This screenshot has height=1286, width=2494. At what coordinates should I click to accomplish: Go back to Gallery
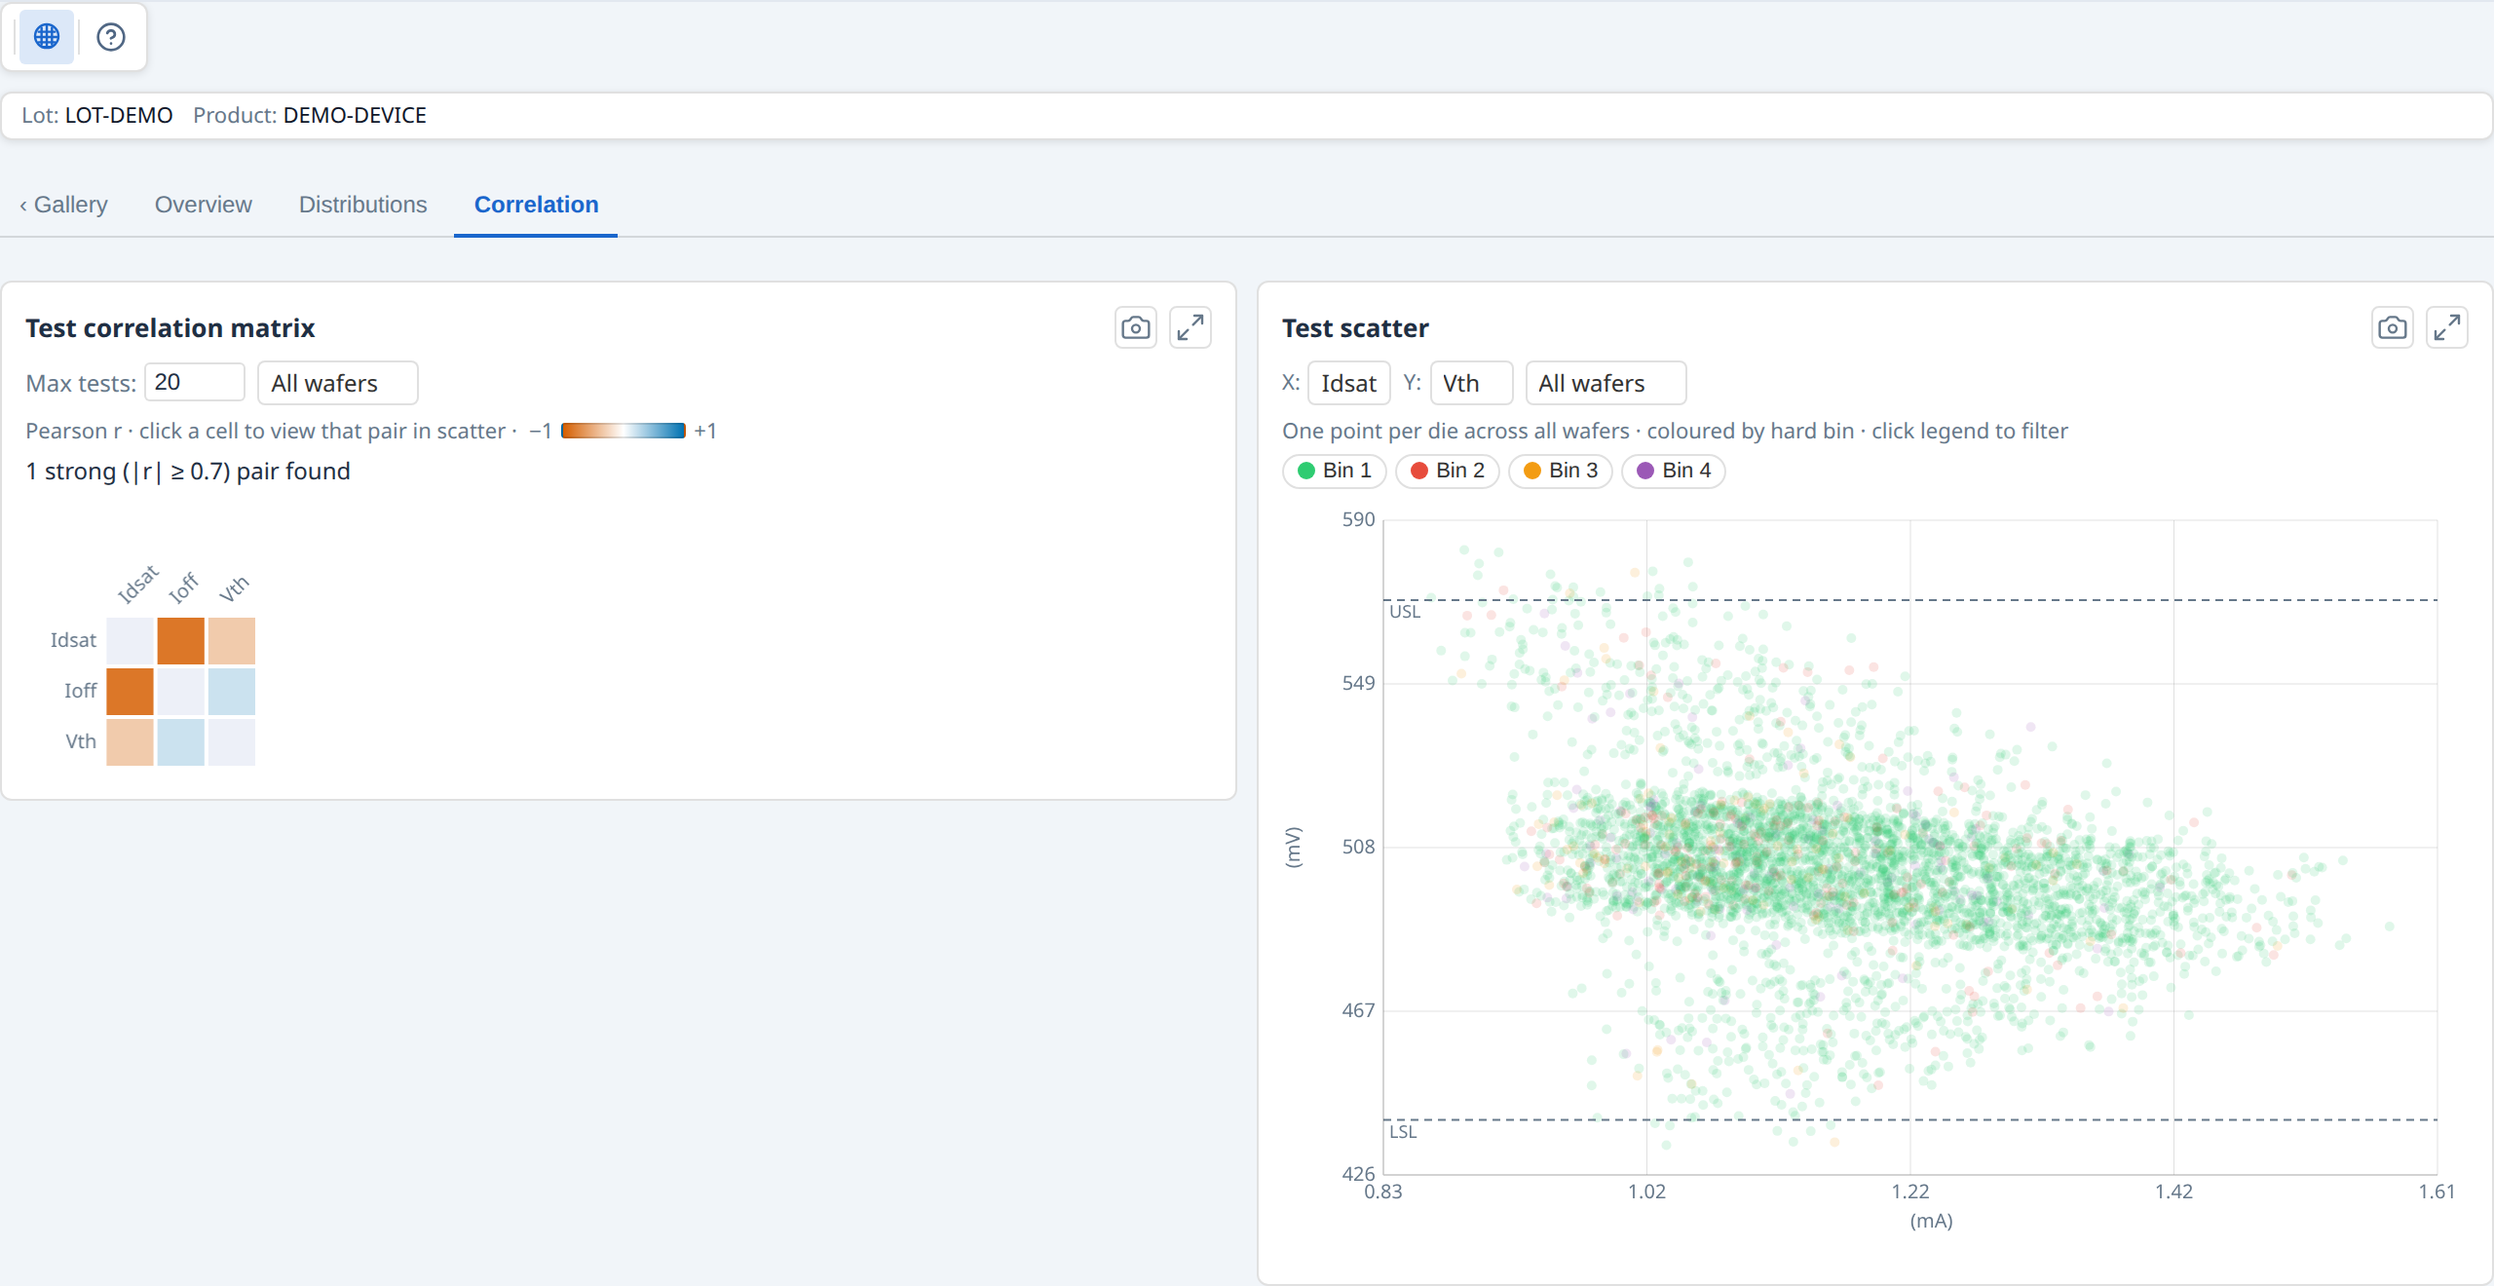tap(63, 205)
